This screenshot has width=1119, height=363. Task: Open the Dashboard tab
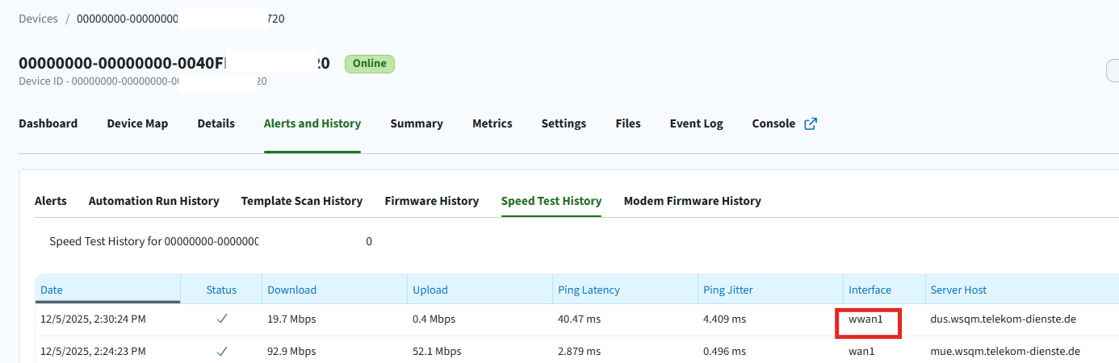click(48, 123)
